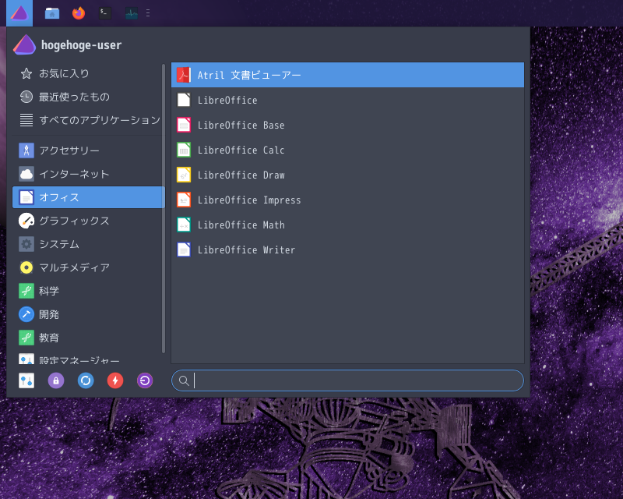This screenshot has width=623, height=499.
Task: Focus the application search field
Action: [x=347, y=380]
